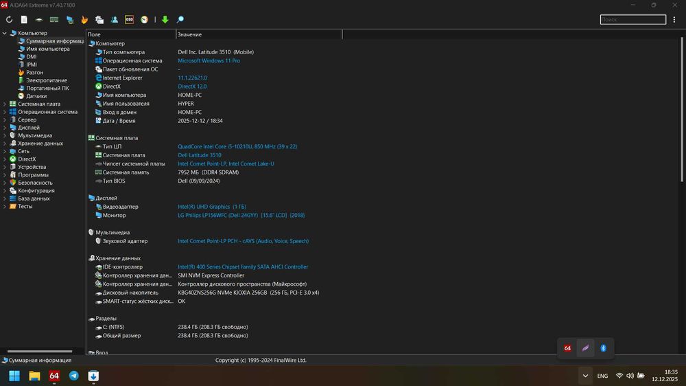The height and width of the screenshot is (386, 686).
Task: Select the Дисковый накопитель row
Action: [207, 293]
